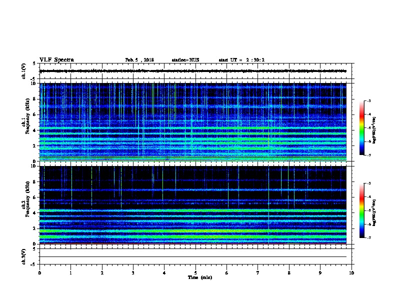Click time axis tick label "4"
396x306 pixels.
pos(164,273)
